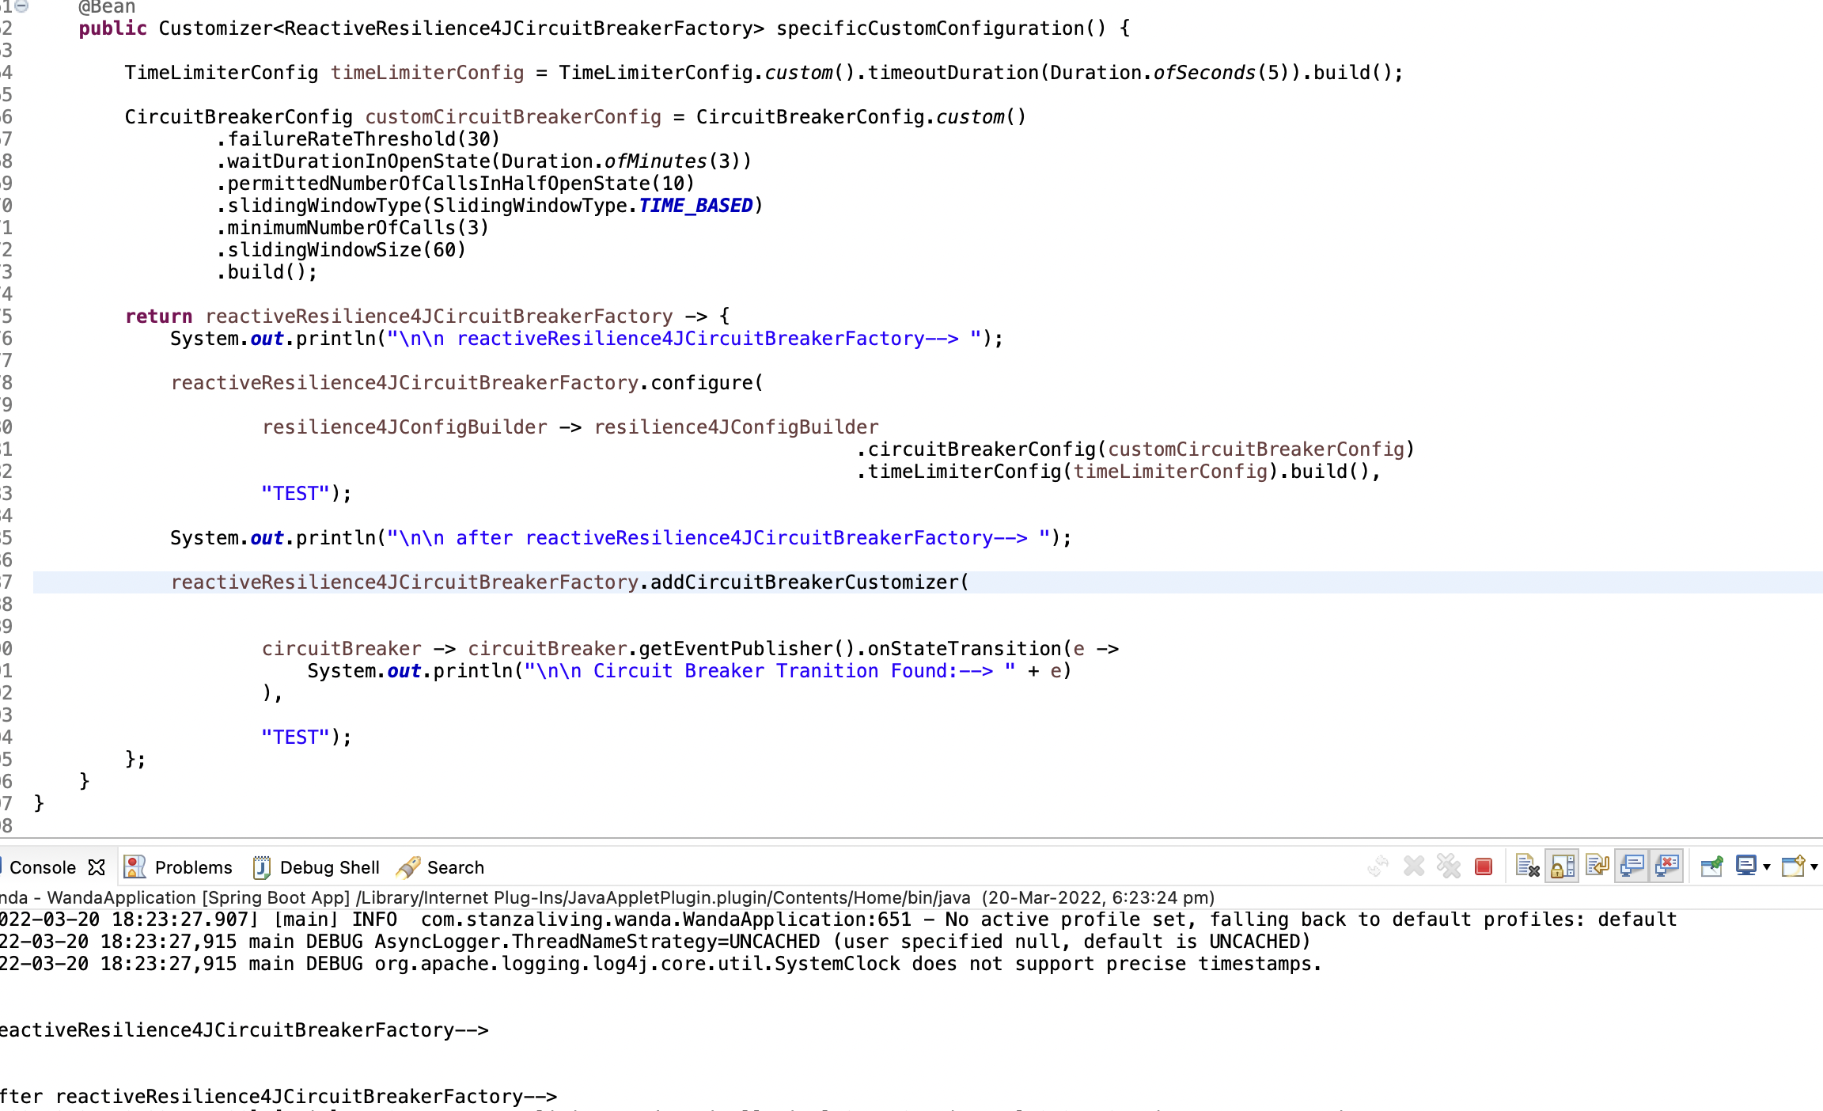Click the Open Console icon

point(1793,866)
